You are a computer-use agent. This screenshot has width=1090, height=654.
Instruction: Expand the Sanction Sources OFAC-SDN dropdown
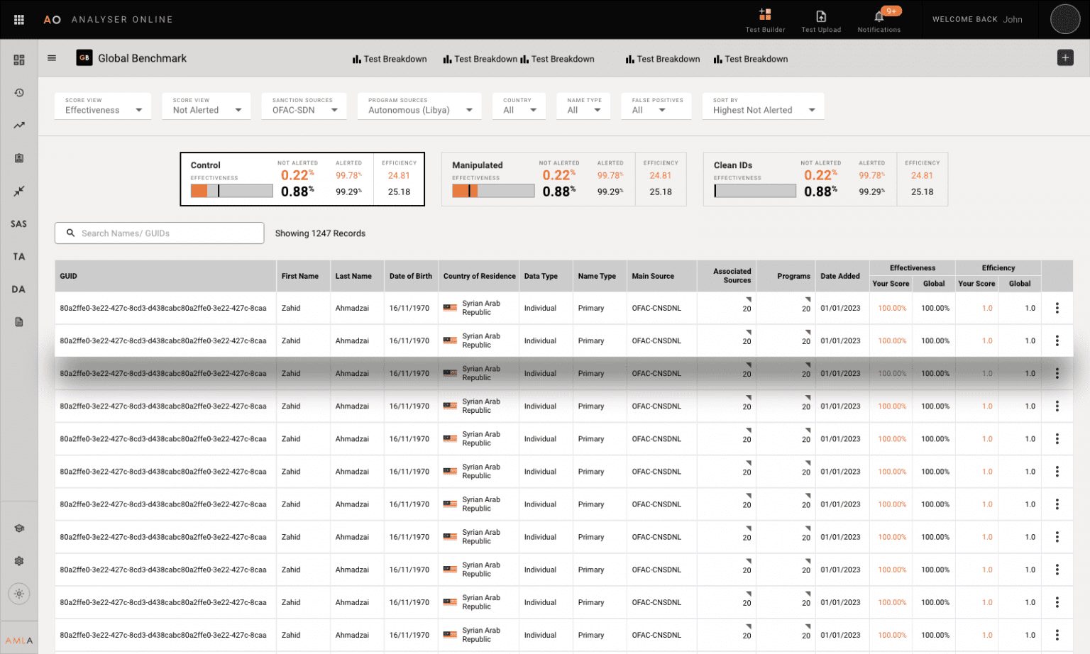click(x=304, y=106)
